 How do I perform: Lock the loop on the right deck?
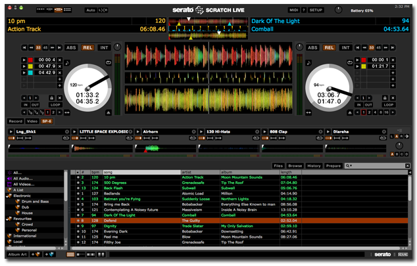(385, 98)
